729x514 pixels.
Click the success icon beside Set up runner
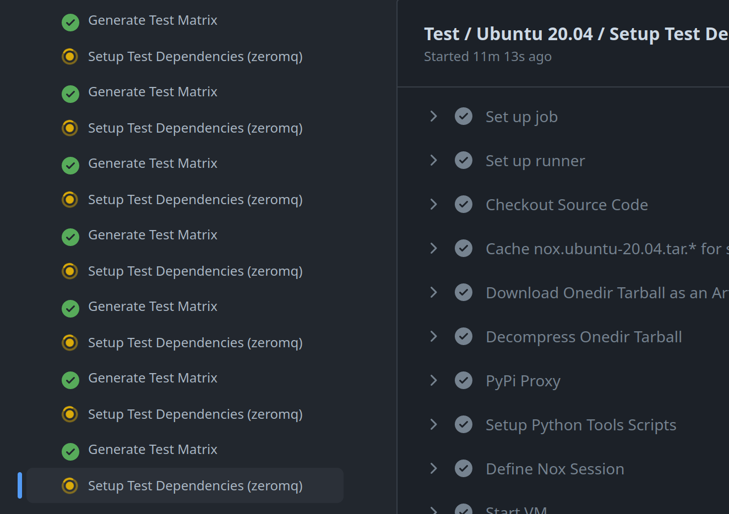[x=463, y=160]
